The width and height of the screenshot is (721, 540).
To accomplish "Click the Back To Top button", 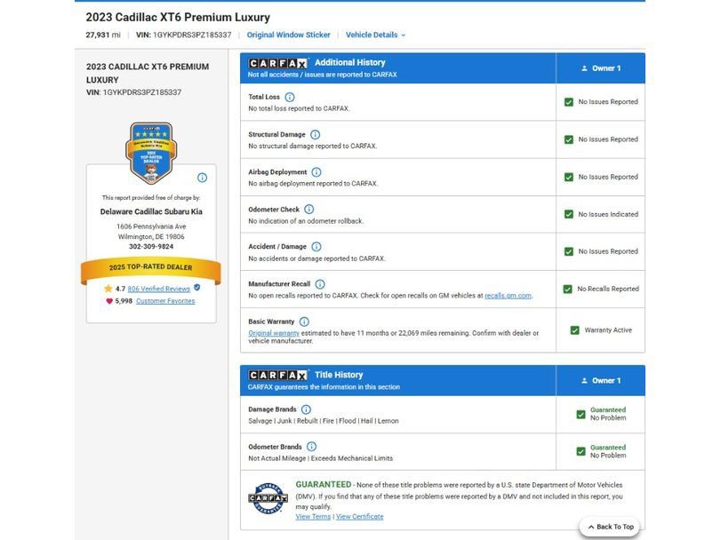I will [610, 527].
